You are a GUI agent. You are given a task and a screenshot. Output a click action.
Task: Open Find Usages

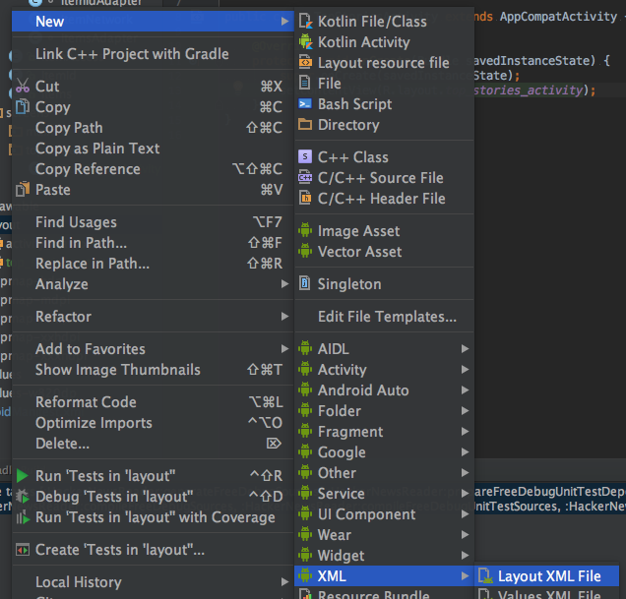click(153, 222)
